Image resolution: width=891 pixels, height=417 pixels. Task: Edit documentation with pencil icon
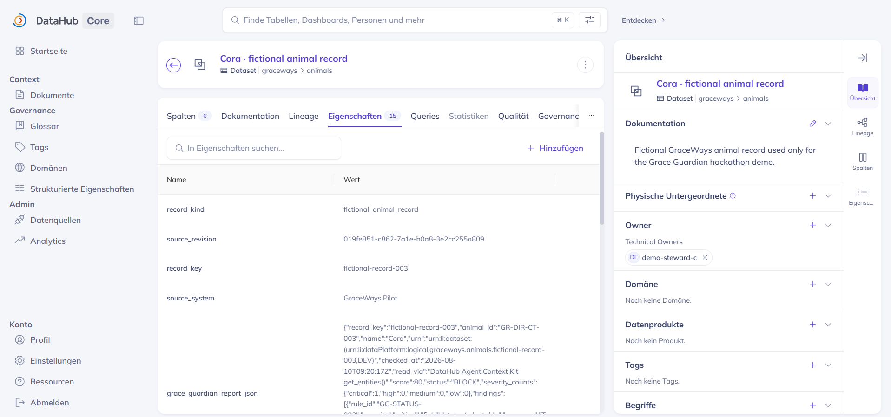point(812,124)
